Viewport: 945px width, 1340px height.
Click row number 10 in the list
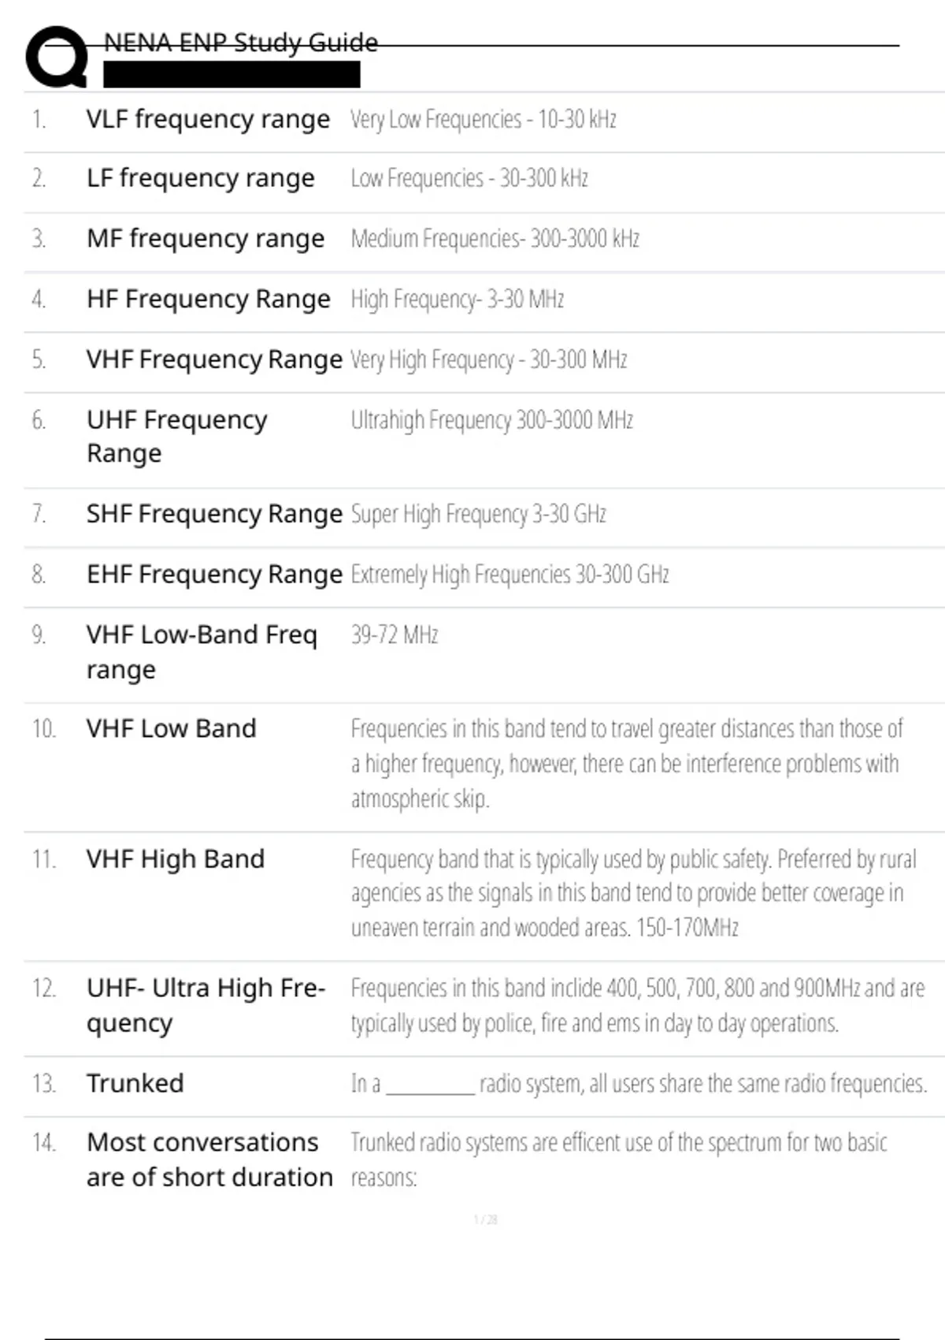[43, 728]
